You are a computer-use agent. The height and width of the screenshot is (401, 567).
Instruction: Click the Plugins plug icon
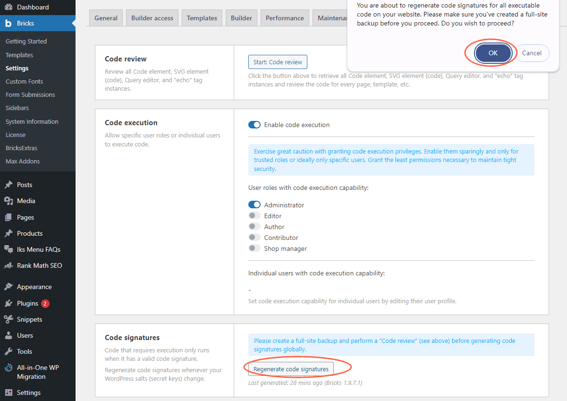tap(8, 303)
